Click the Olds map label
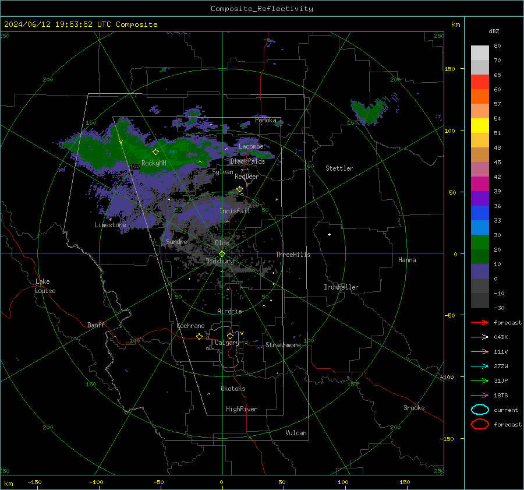Image resolution: width=524 pixels, height=490 pixels. click(x=222, y=243)
